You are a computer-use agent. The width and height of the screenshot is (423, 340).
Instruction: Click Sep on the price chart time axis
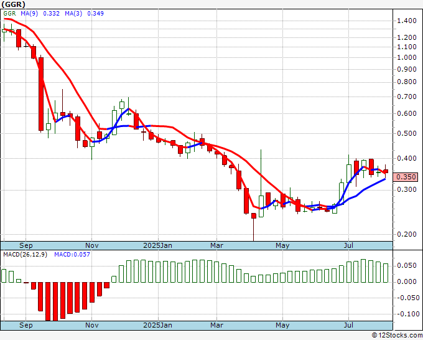[26, 246]
